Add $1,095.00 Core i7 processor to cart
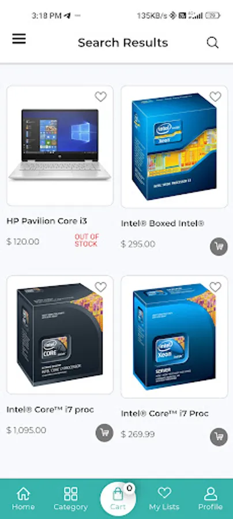 click(x=104, y=433)
